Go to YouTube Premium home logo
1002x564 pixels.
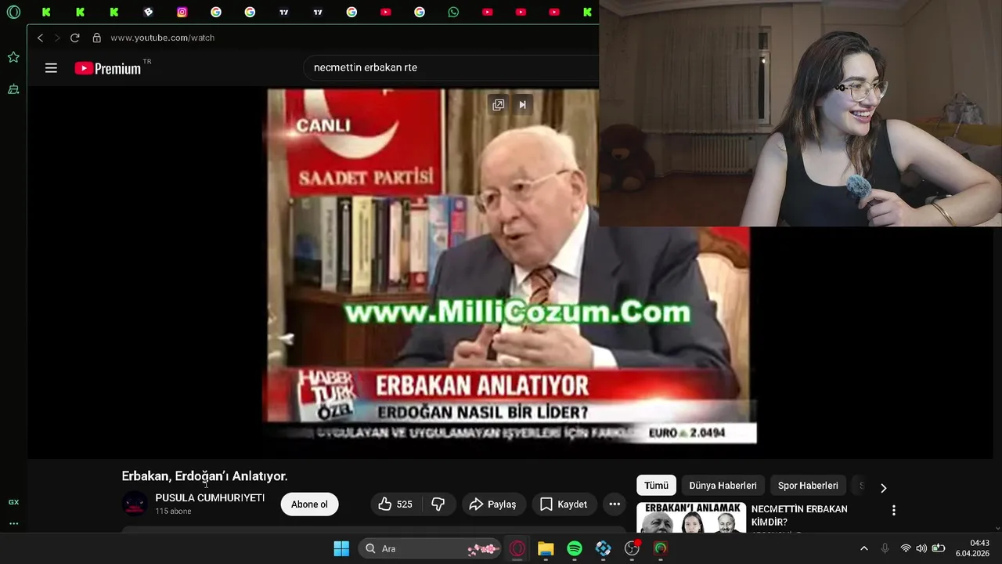pyautogui.click(x=108, y=68)
